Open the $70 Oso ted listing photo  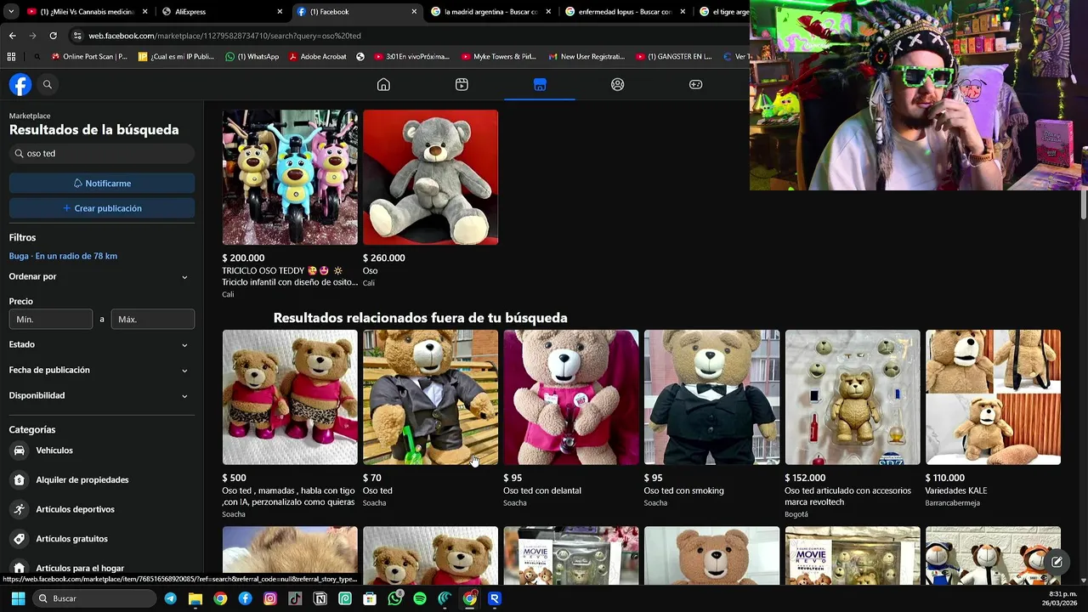pyautogui.click(x=431, y=397)
